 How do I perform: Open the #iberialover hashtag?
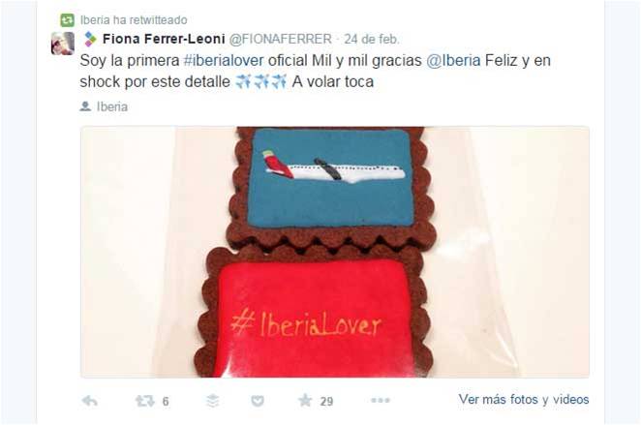[x=224, y=60]
